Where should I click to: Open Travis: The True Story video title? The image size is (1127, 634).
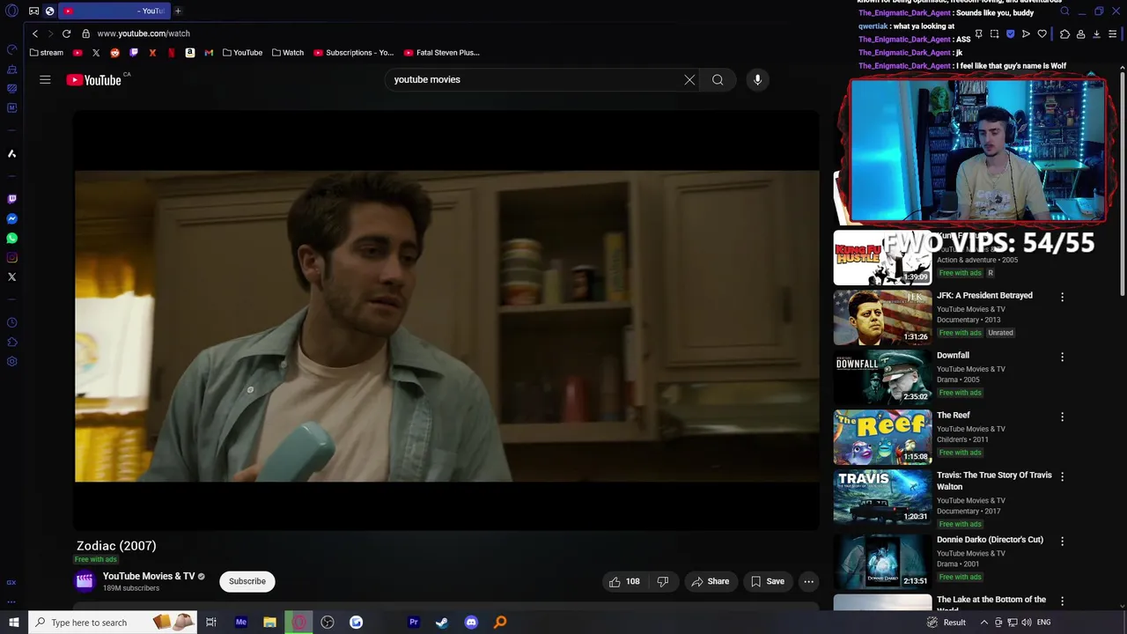(994, 481)
